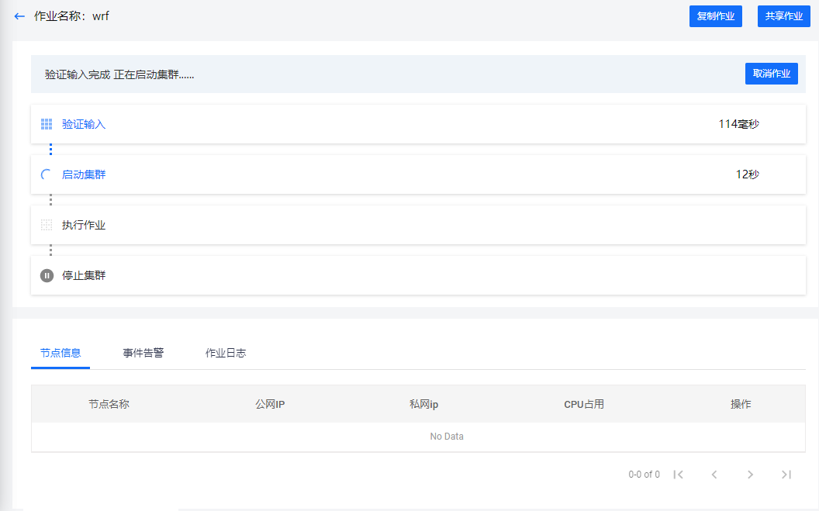Click the loading spinner beside 启动集群
The width and height of the screenshot is (819, 511).
[47, 174]
